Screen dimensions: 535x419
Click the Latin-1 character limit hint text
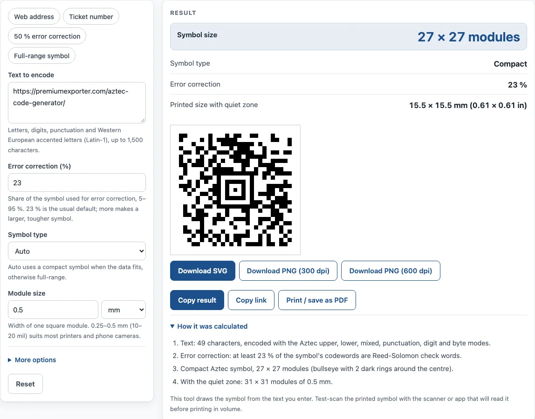[x=75, y=140]
